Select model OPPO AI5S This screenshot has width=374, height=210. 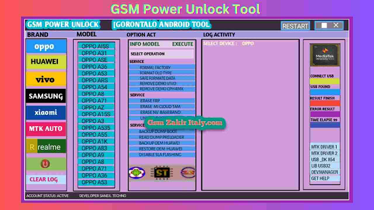(x=96, y=46)
